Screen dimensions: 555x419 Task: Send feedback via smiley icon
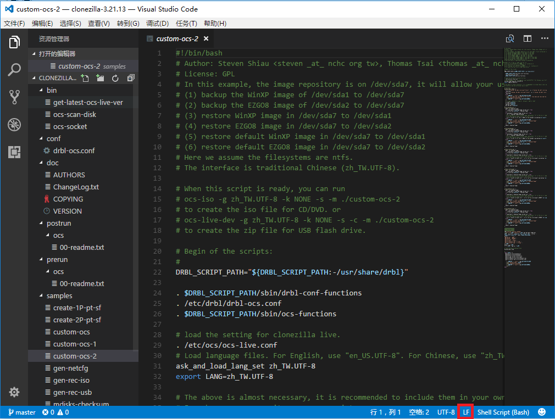pos(542,412)
